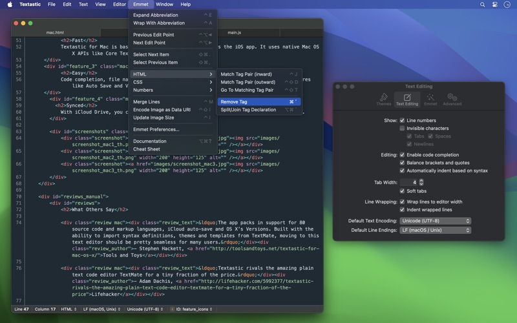Choose Select Next Item
The height and width of the screenshot is (323, 517).
coord(173,54)
